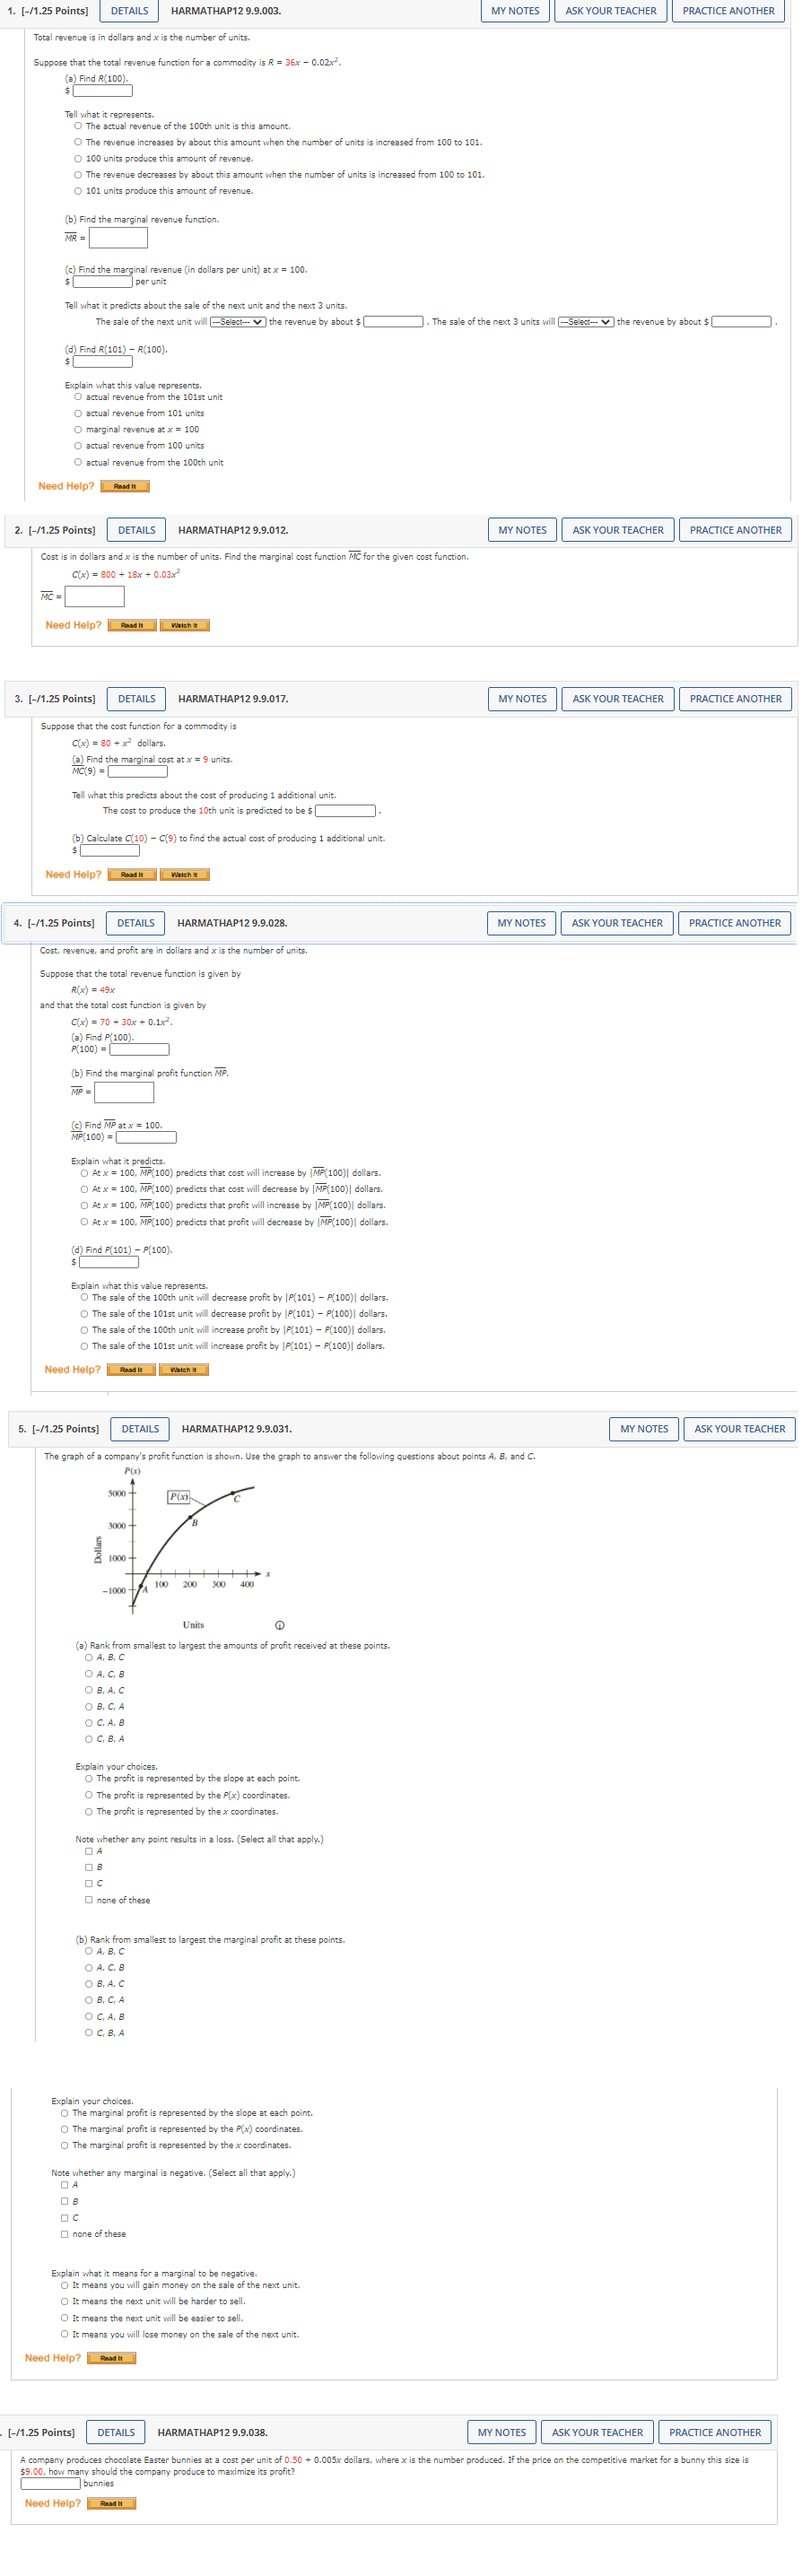Check 'none of these' under marginal is negative
Image resolution: width=811 pixels, height=2576 pixels.
pyautogui.click(x=65, y=2234)
